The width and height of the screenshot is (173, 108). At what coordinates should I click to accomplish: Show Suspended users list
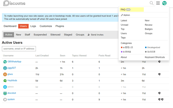click(40, 35)
